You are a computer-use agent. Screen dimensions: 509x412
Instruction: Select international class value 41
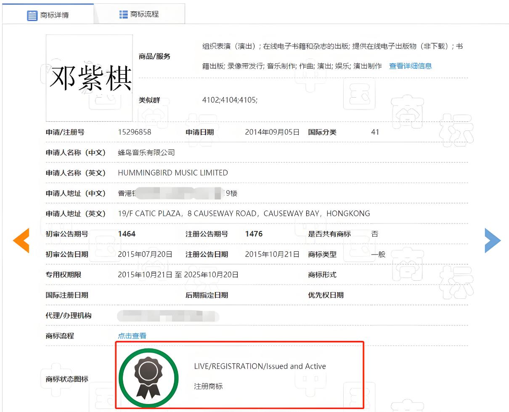point(375,132)
